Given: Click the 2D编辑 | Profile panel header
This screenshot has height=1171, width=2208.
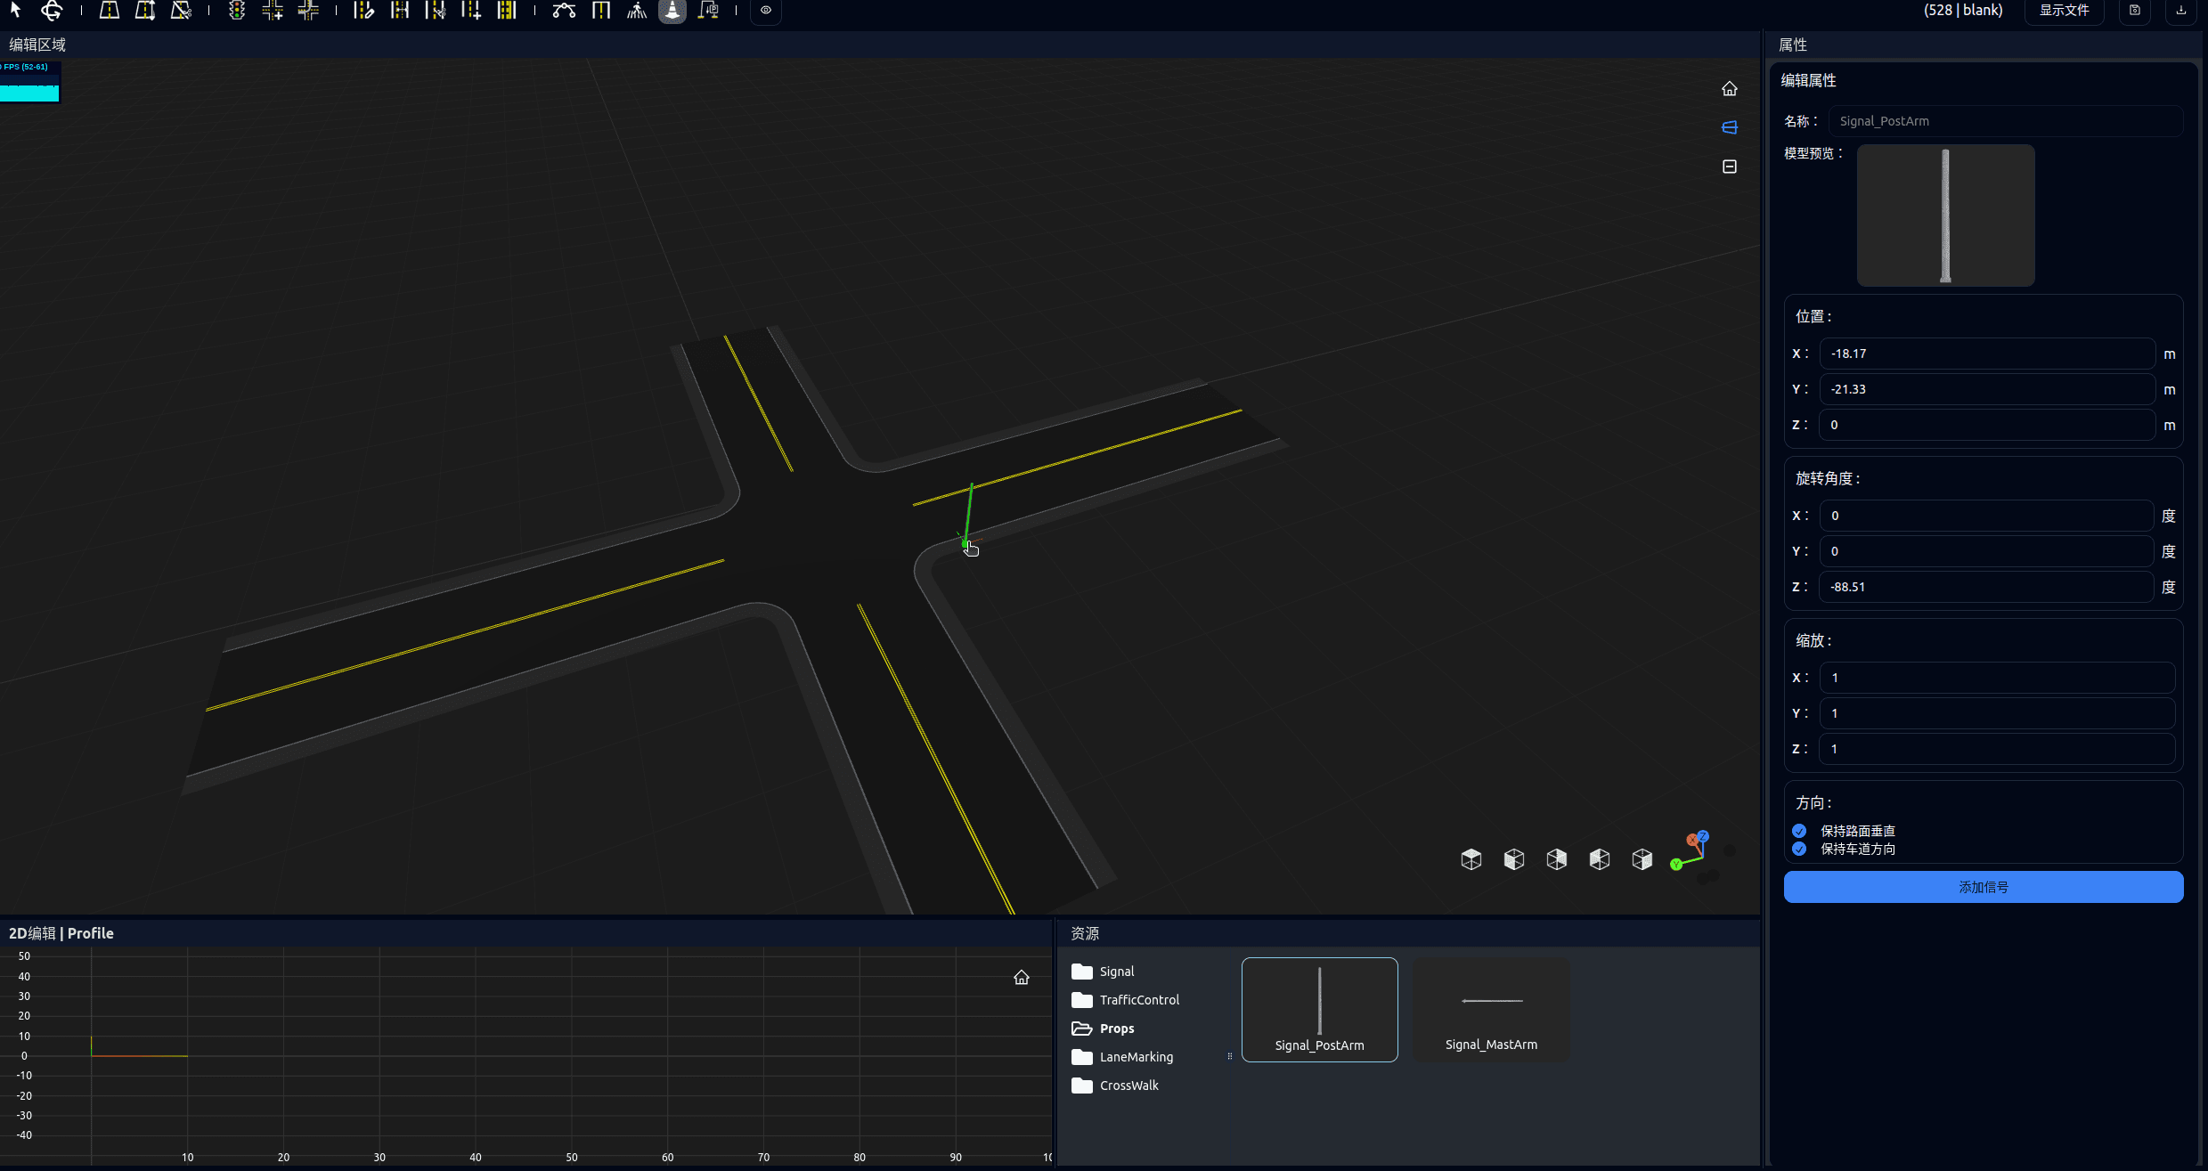Looking at the screenshot, I should [x=61, y=933].
